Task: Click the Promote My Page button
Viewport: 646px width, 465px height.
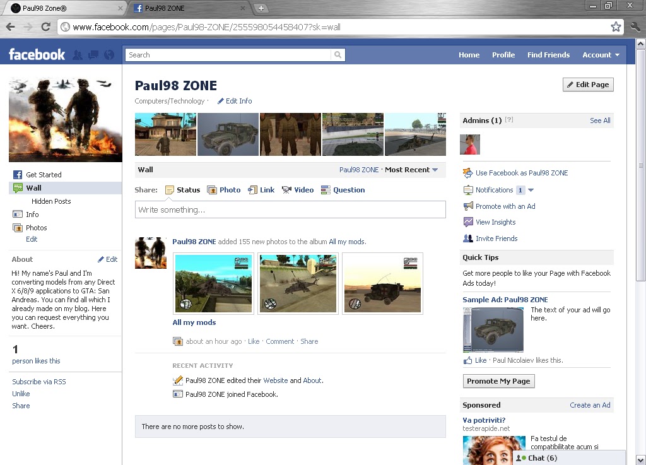Action: click(x=498, y=381)
